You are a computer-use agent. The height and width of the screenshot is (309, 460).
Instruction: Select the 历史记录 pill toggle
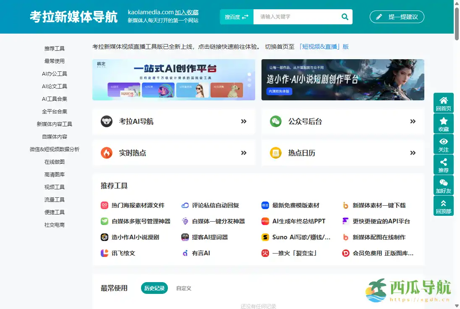coord(154,288)
